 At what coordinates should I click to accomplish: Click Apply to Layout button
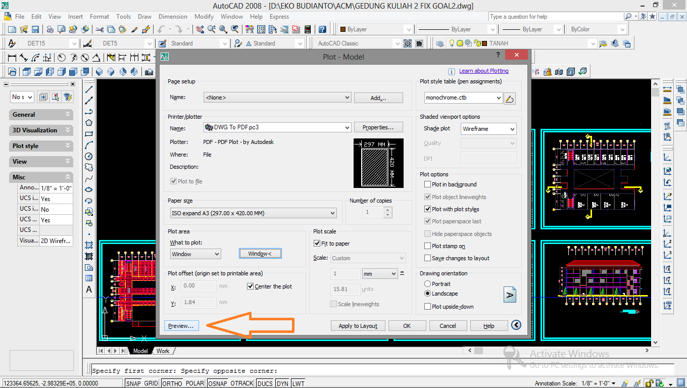click(358, 326)
